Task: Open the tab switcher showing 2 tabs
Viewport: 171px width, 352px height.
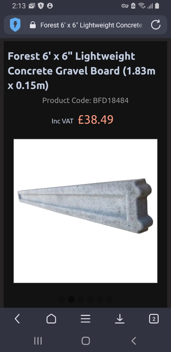Action: (x=154, y=319)
